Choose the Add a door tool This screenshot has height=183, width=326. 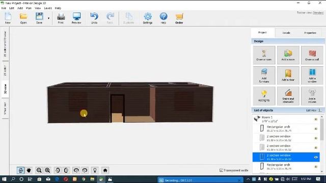[x=288, y=75]
